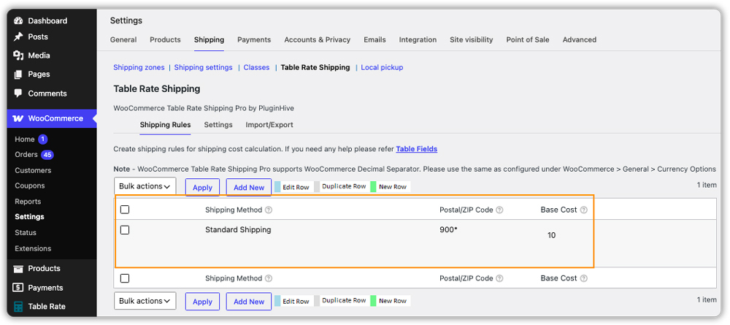Open the Coupons menu item

(30, 186)
